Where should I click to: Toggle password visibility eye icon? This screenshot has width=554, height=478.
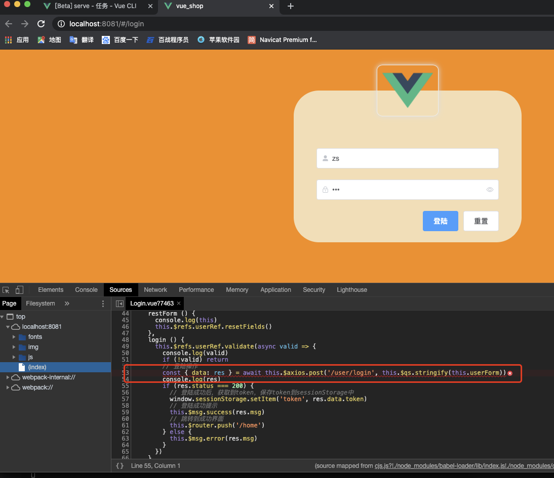pos(490,190)
